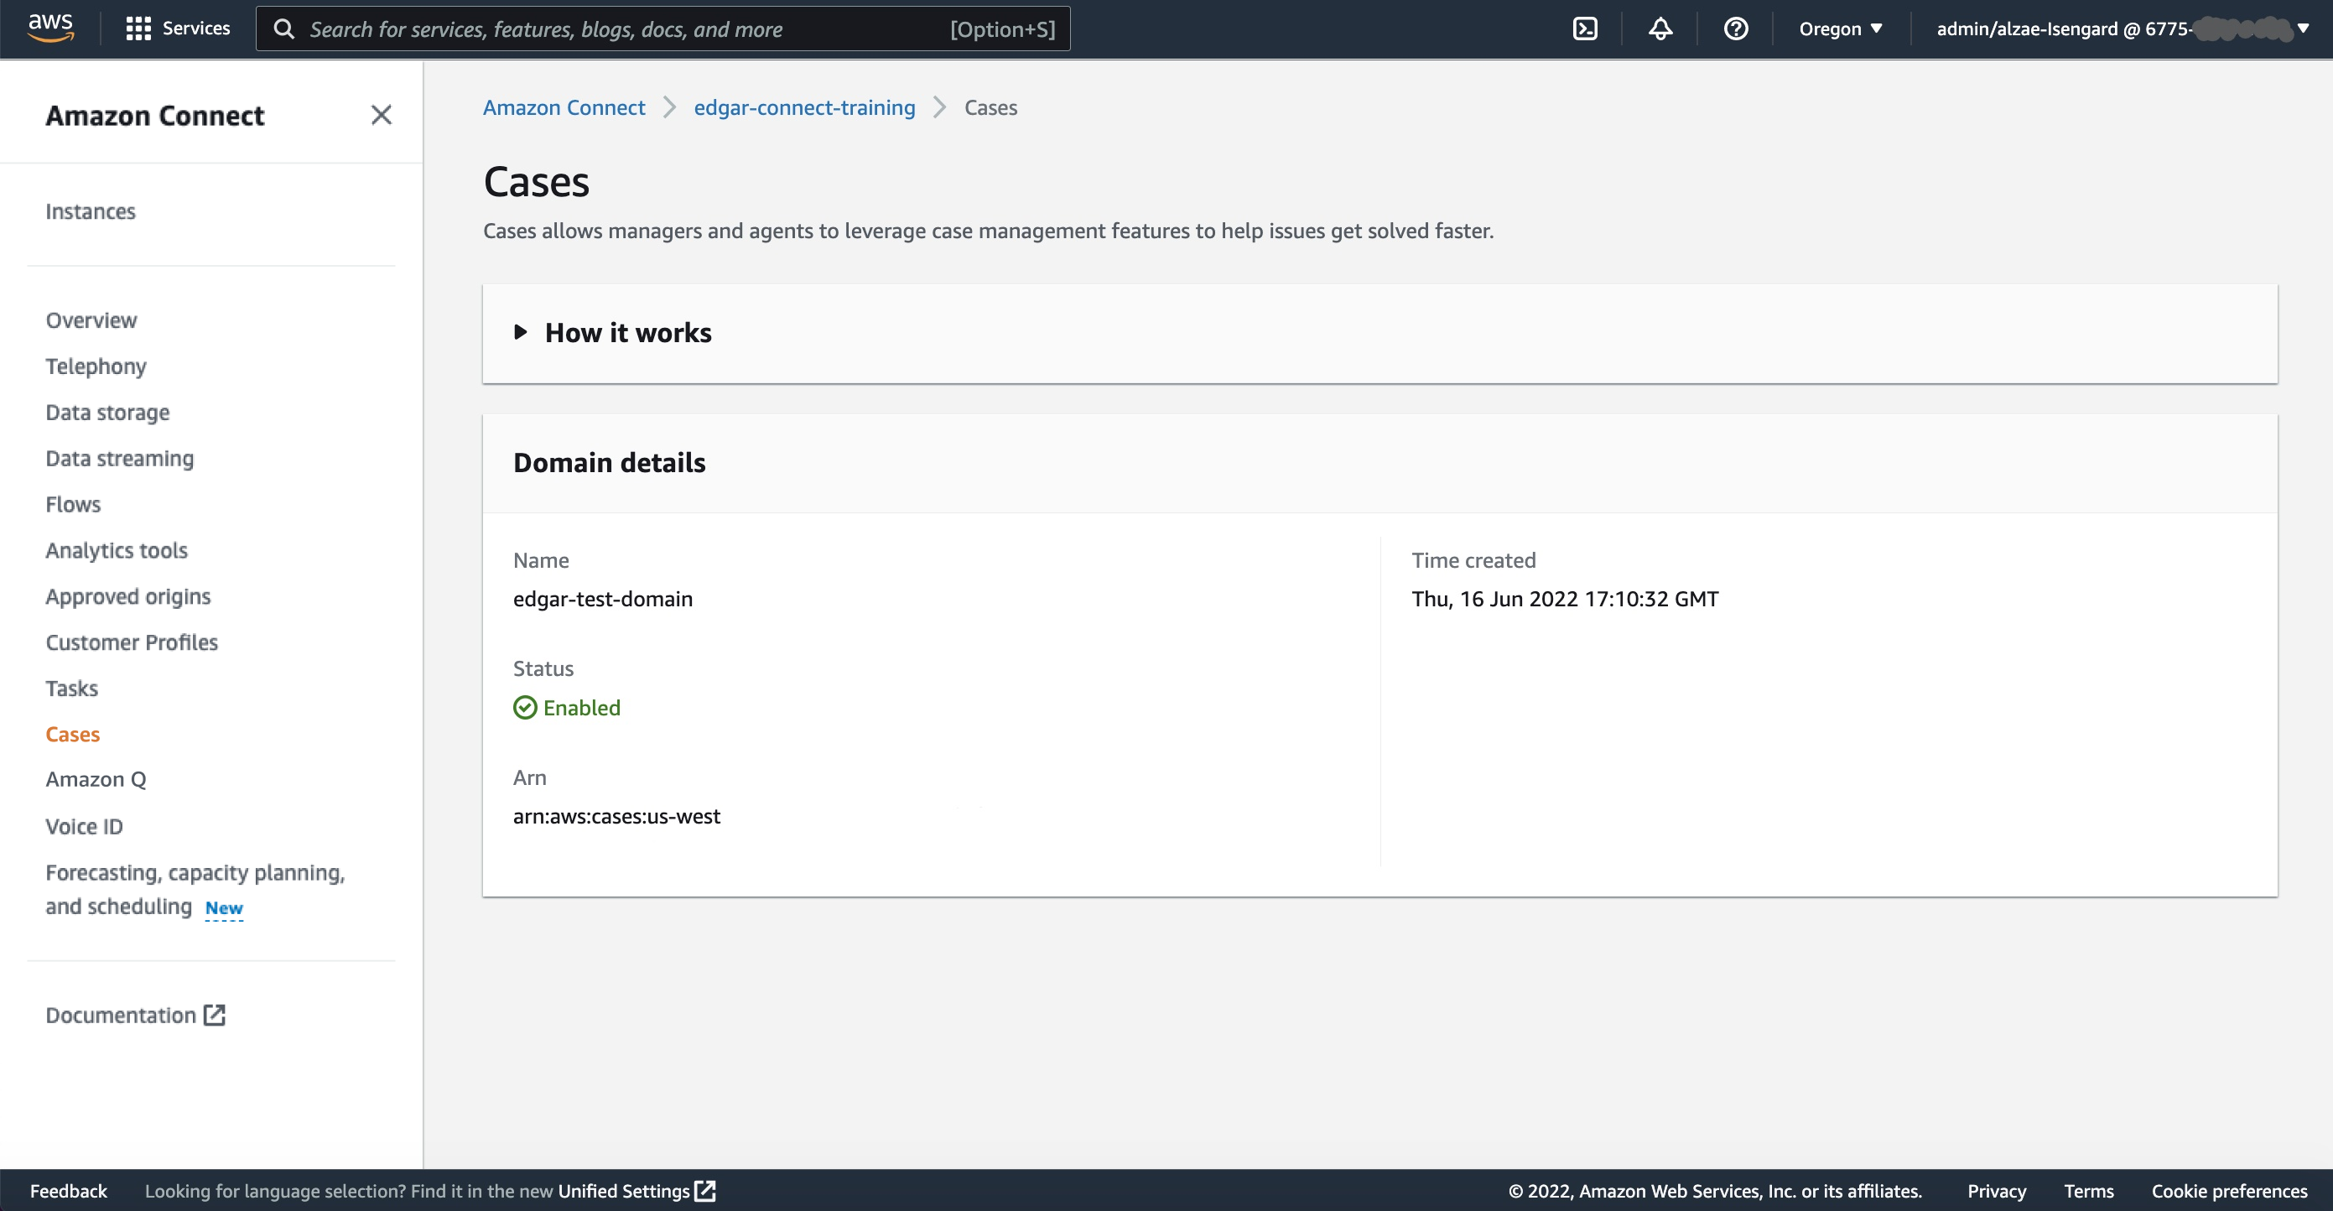Click edgar-connect-training breadcrumb link
The height and width of the screenshot is (1211, 2333).
(x=804, y=107)
